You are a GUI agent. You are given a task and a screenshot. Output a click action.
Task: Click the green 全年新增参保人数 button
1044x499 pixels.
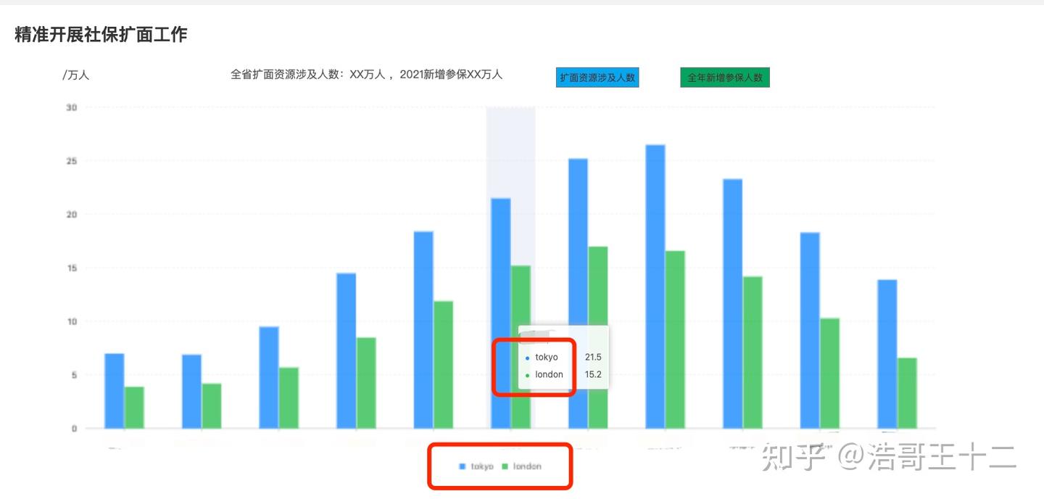tap(724, 76)
